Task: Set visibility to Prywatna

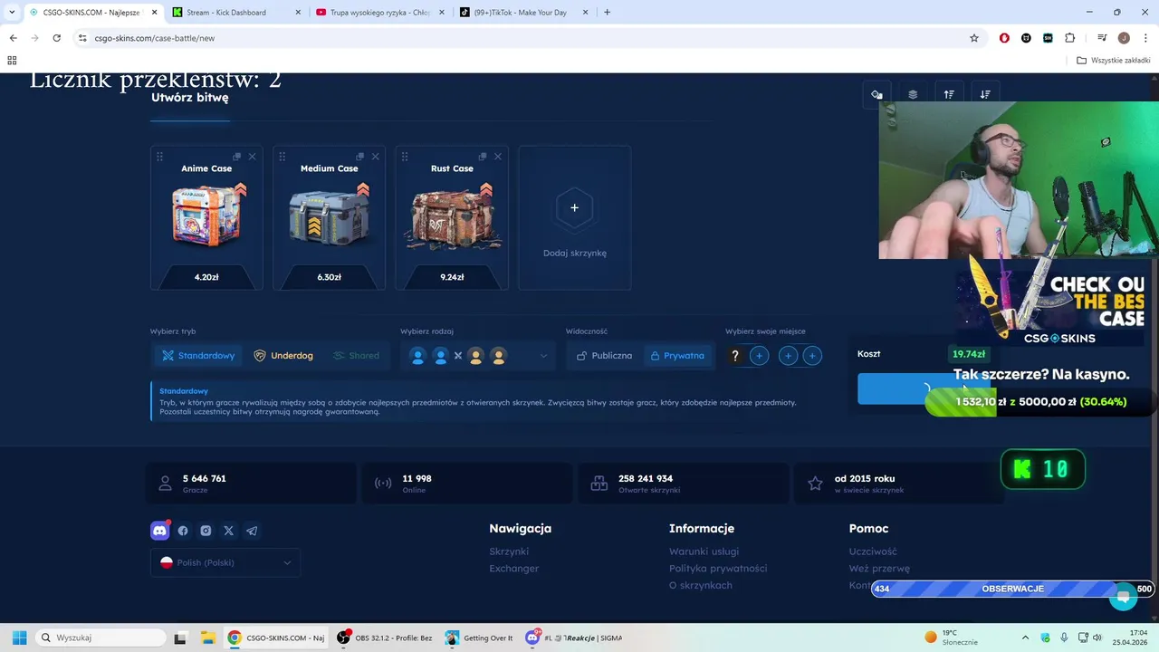Action: (677, 356)
